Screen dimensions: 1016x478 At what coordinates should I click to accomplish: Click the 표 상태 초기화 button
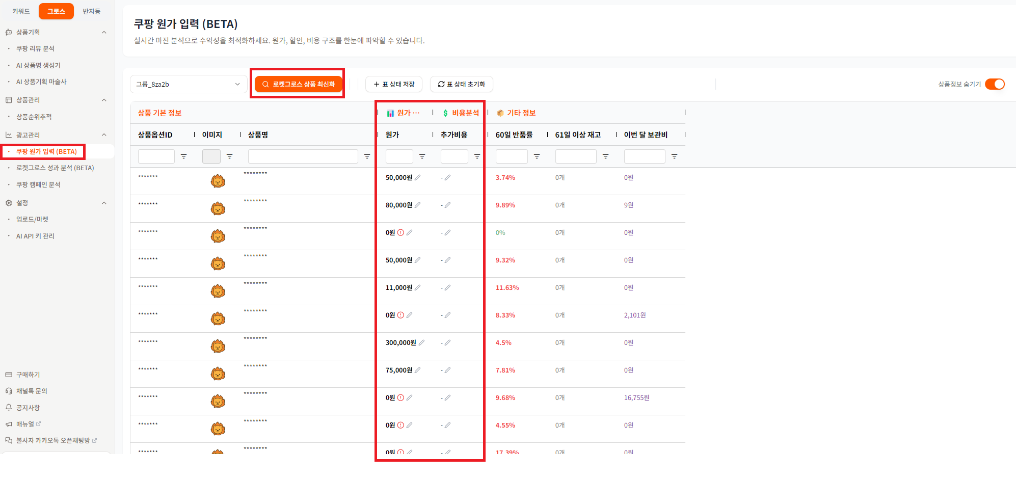click(462, 84)
